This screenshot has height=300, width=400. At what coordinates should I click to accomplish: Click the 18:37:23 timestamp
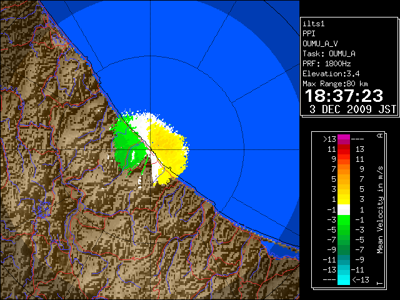(344, 96)
